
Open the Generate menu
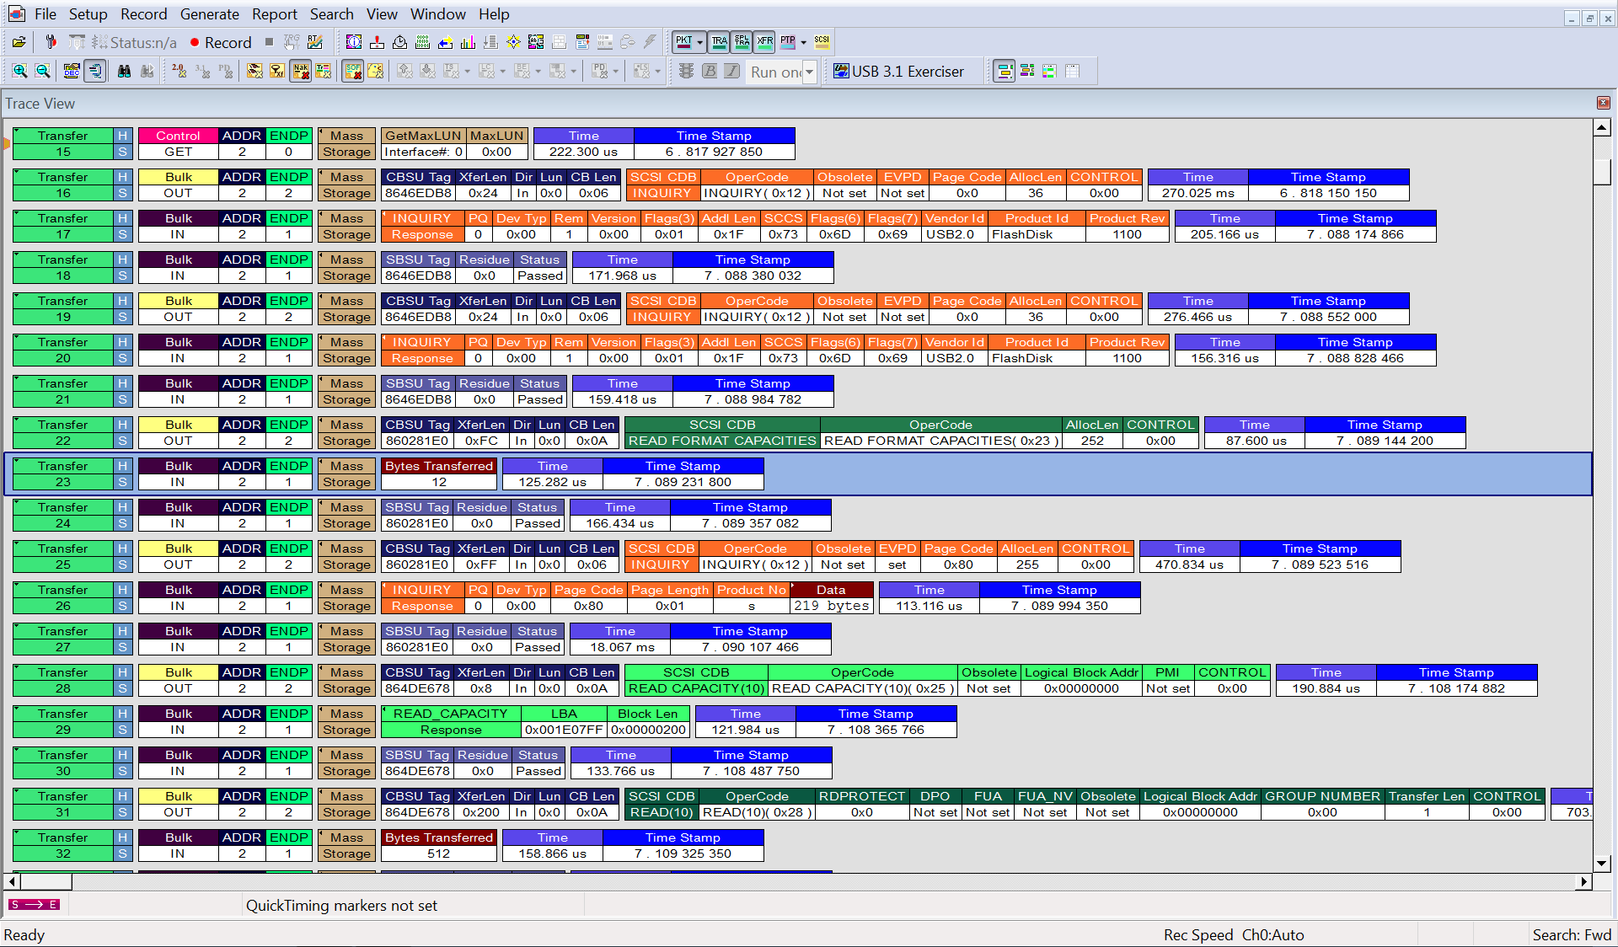pos(209,14)
